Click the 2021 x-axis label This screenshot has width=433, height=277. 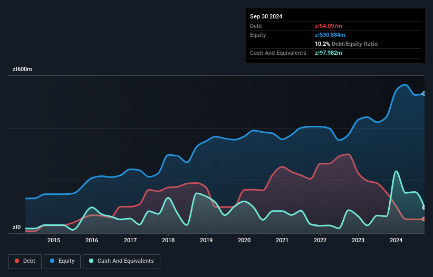point(282,240)
